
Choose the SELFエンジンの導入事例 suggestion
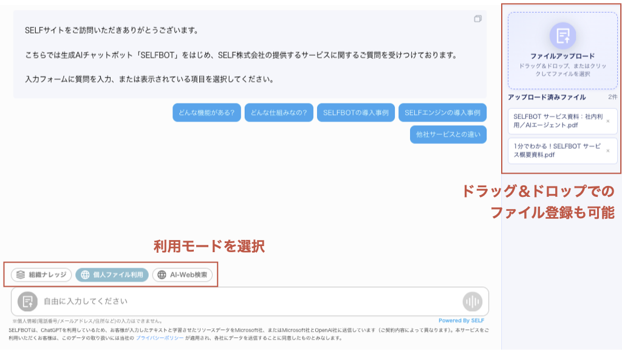click(442, 112)
